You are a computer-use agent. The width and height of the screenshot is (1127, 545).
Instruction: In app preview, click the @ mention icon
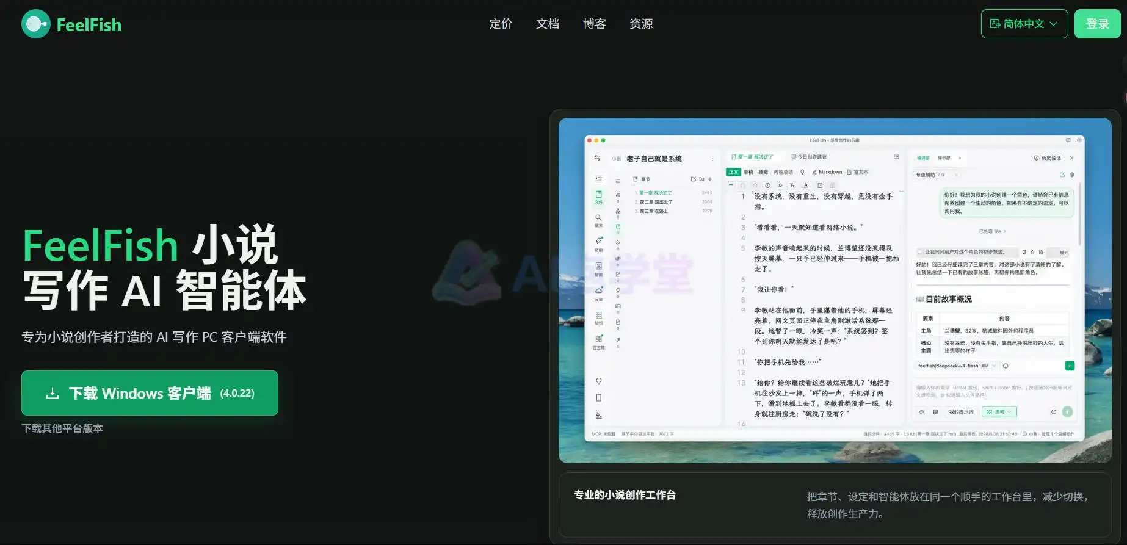pyautogui.click(x=922, y=412)
